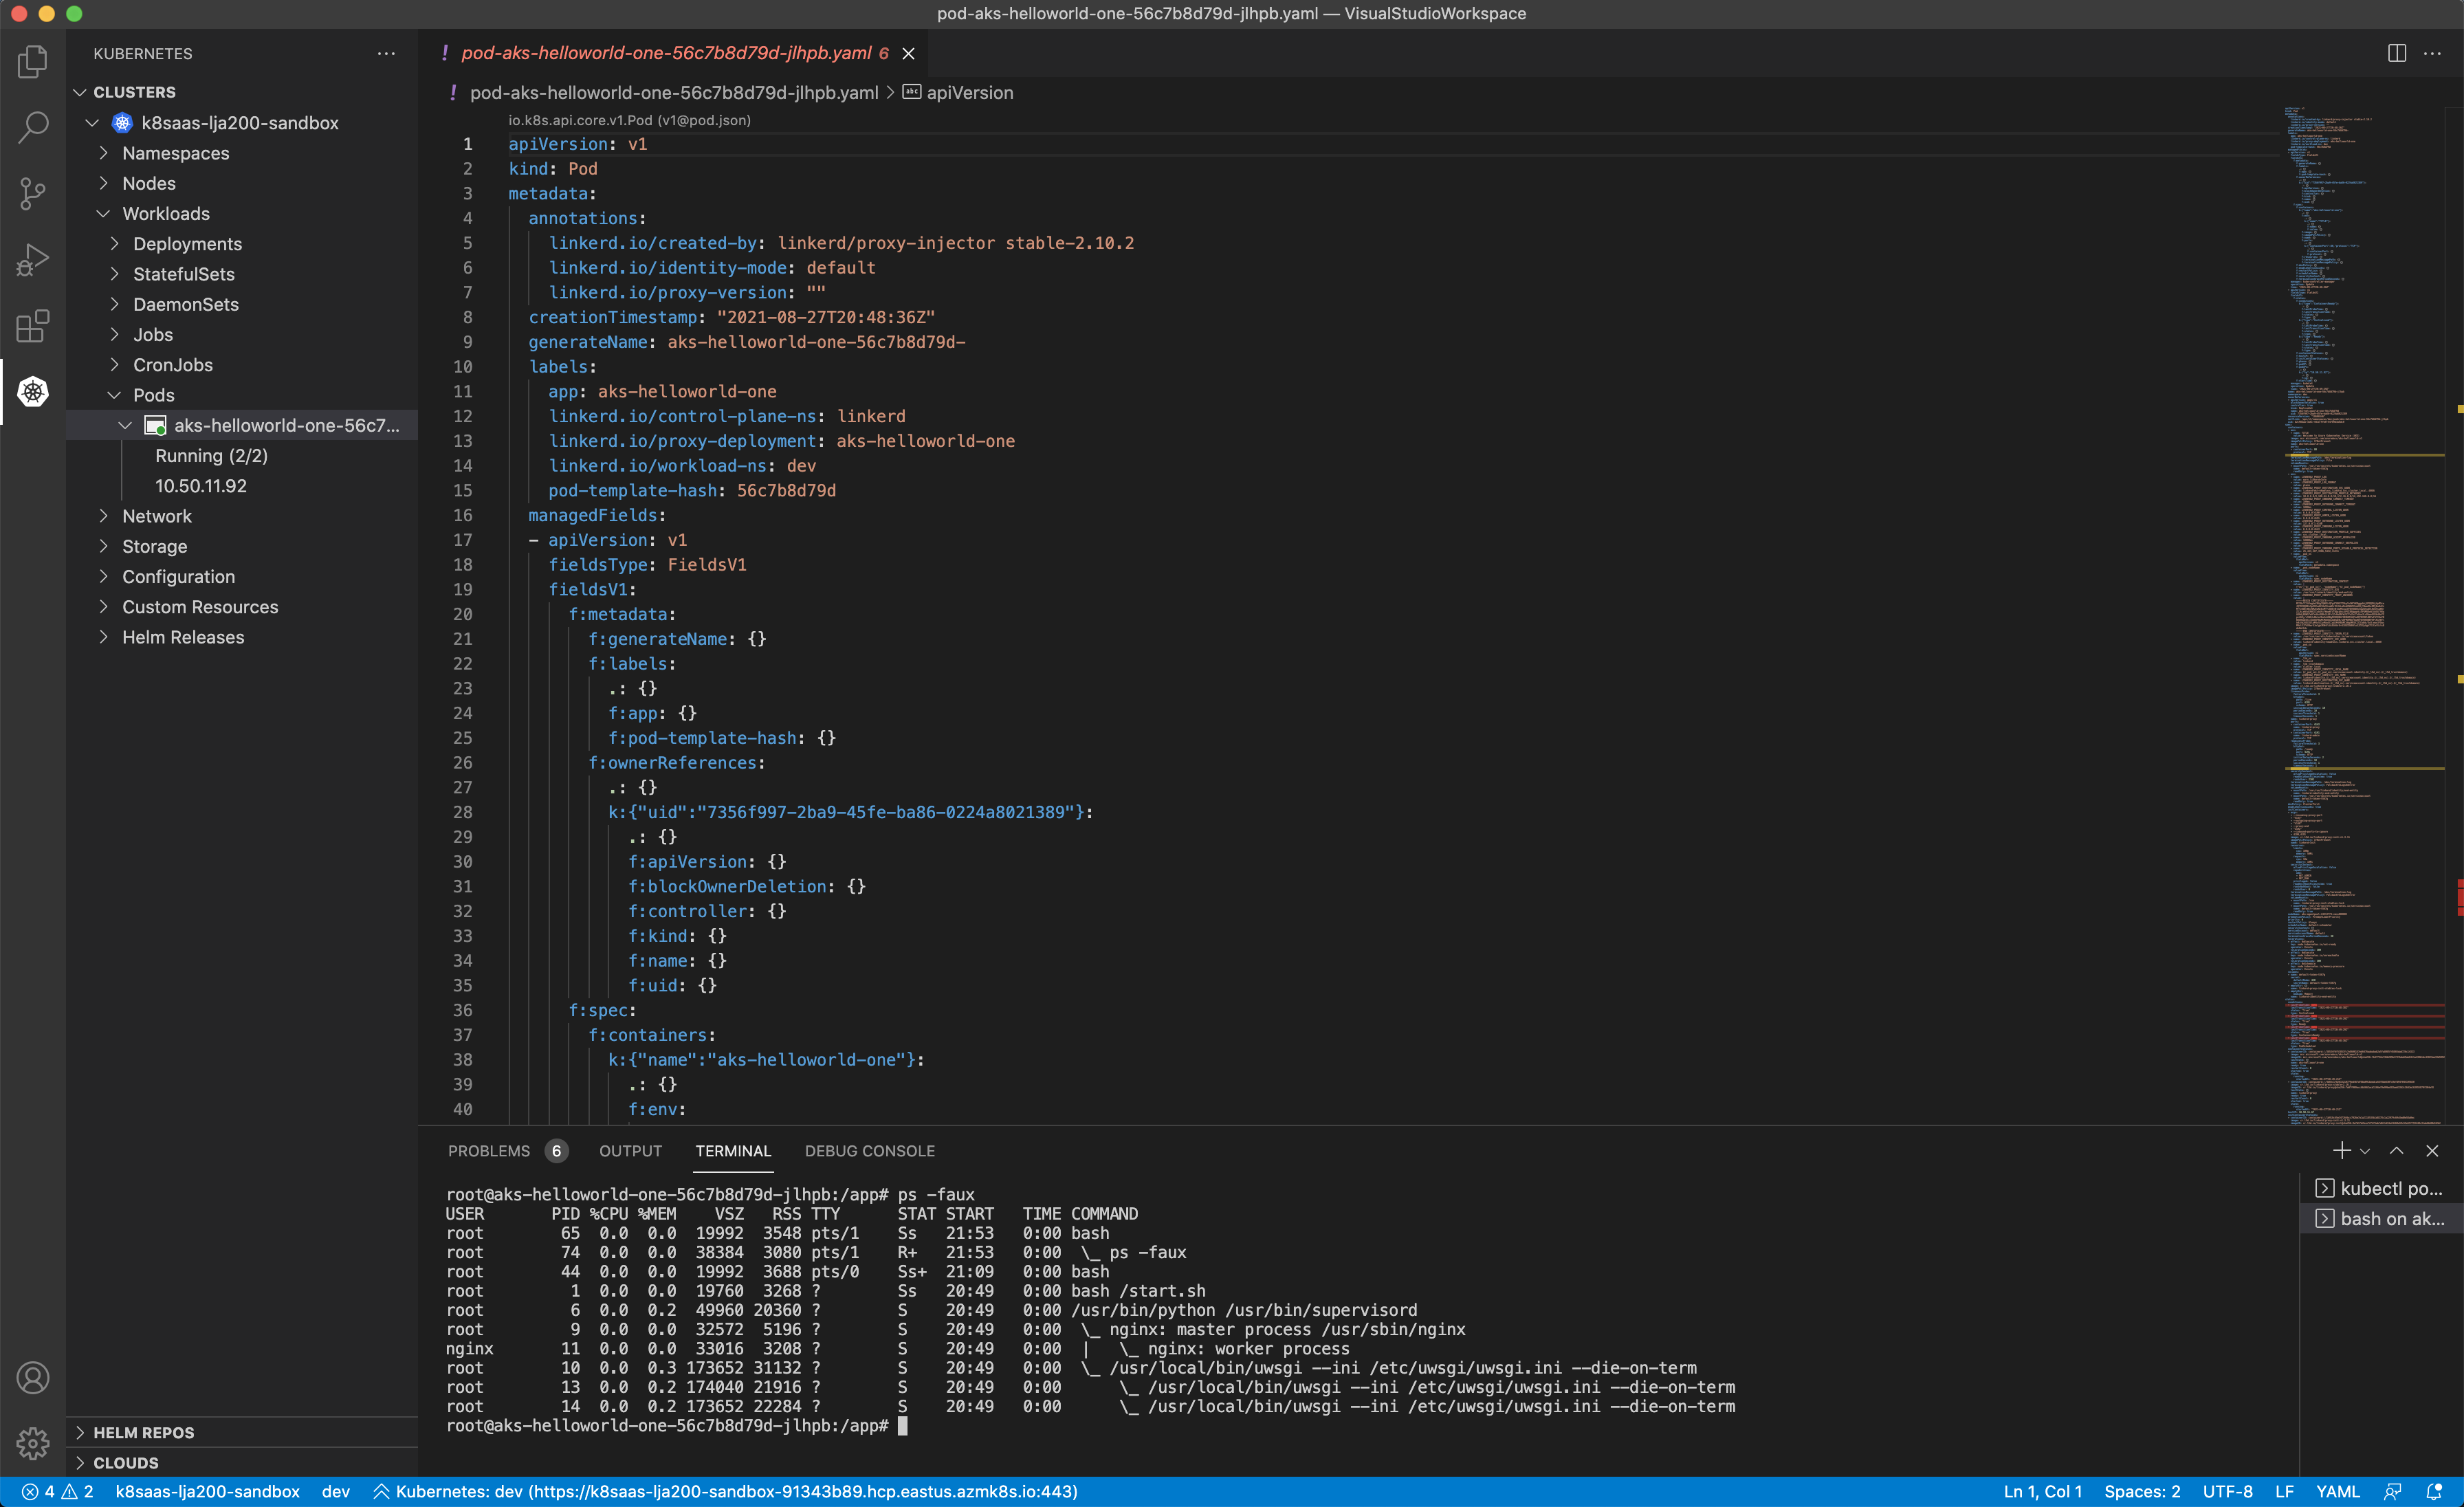Click the file name breadcrumb in editor
This screenshot has width=2464, height=1507.
tap(673, 92)
